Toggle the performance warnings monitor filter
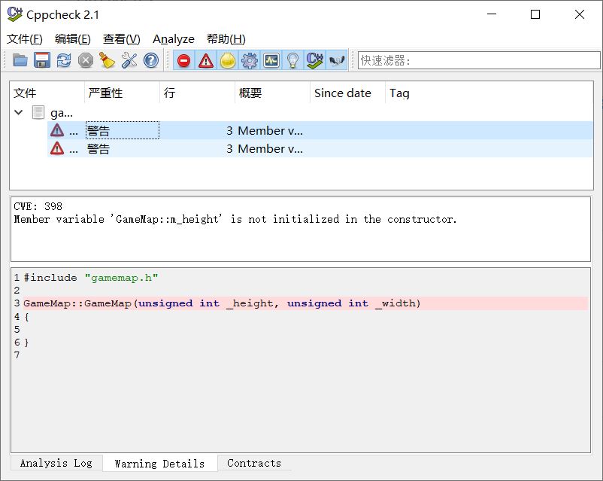The image size is (603, 481). pos(271,60)
